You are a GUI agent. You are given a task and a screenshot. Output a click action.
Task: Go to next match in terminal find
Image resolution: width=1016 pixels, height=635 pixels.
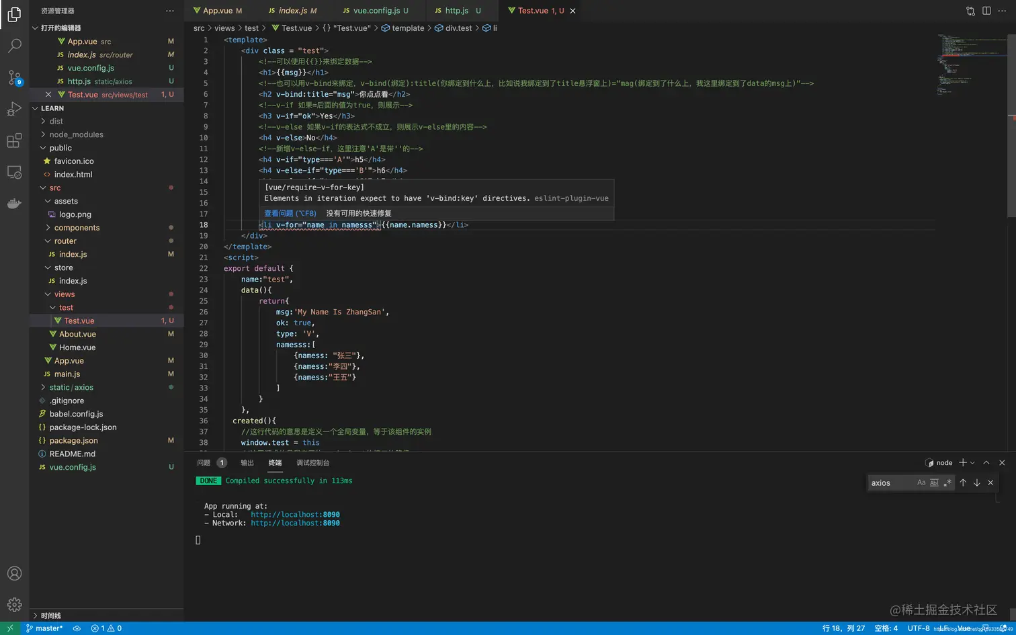click(977, 482)
